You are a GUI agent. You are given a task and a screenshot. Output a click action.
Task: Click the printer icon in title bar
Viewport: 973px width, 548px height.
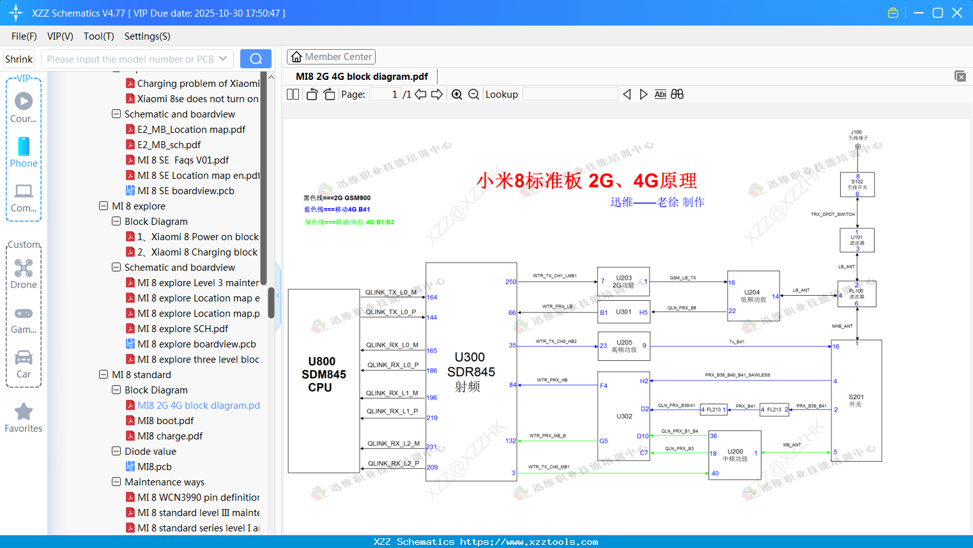(893, 12)
